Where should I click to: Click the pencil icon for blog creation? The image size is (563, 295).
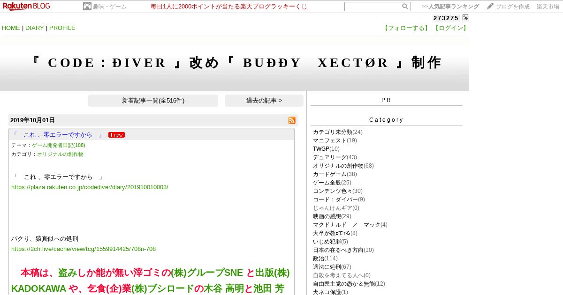pos(490,6)
